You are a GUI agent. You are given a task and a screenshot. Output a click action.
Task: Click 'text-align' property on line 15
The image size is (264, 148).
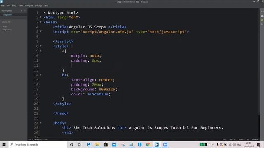pyautogui.click(x=82, y=80)
